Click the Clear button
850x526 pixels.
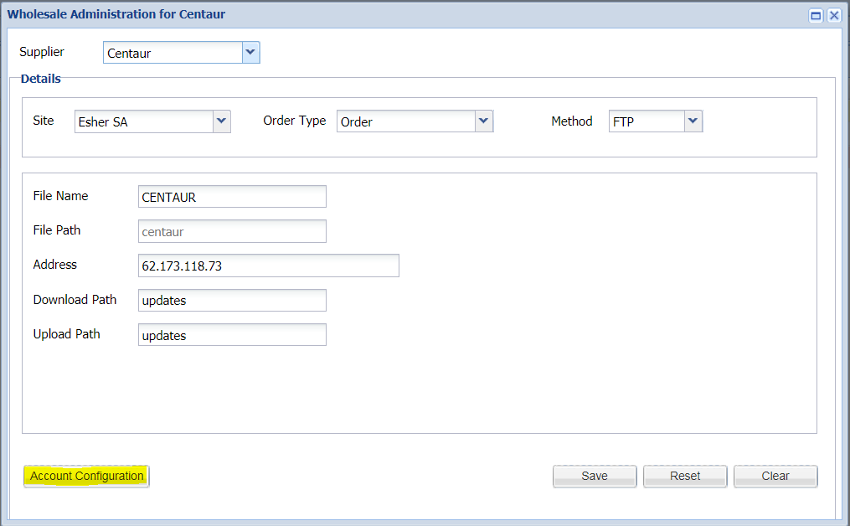775,476
